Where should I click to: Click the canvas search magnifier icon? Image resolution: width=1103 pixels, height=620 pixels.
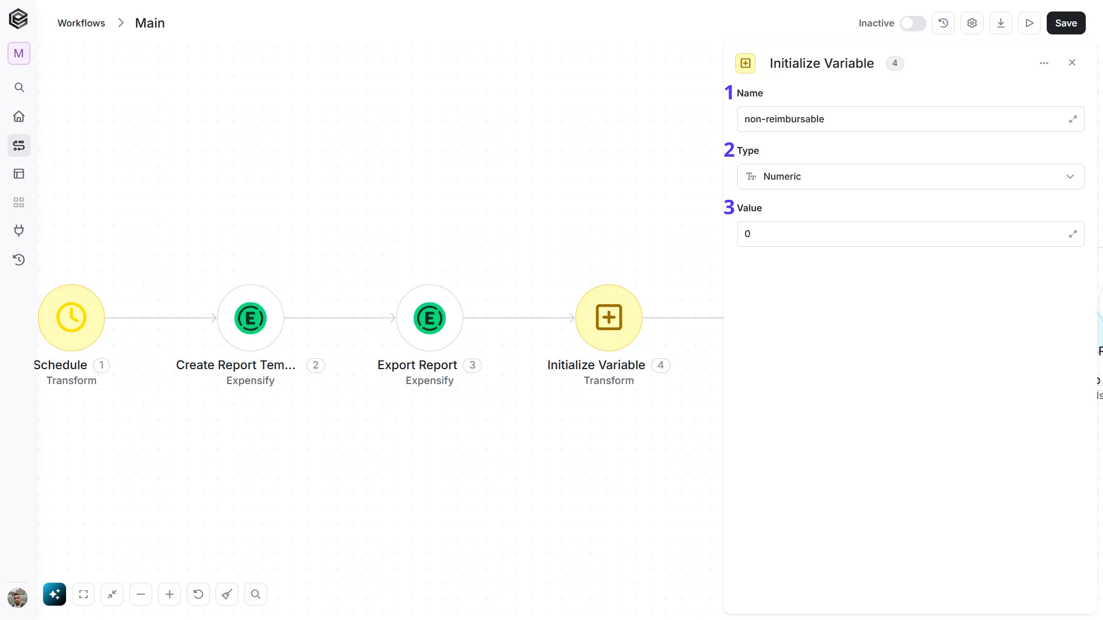tap(256, 594)
